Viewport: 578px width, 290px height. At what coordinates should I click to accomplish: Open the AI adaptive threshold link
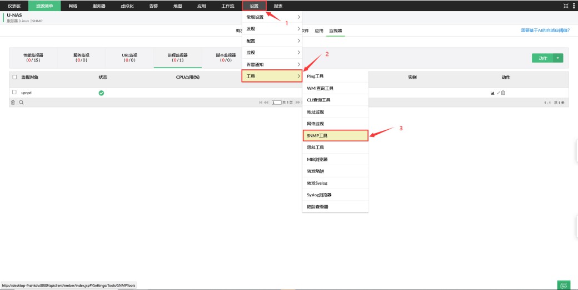545,30
